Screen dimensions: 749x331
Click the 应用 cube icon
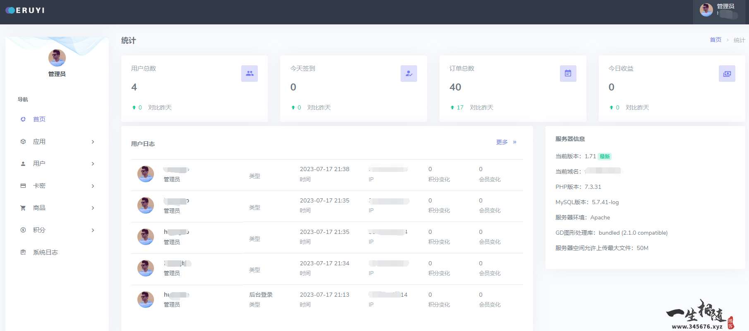click(x=23, y=141)
